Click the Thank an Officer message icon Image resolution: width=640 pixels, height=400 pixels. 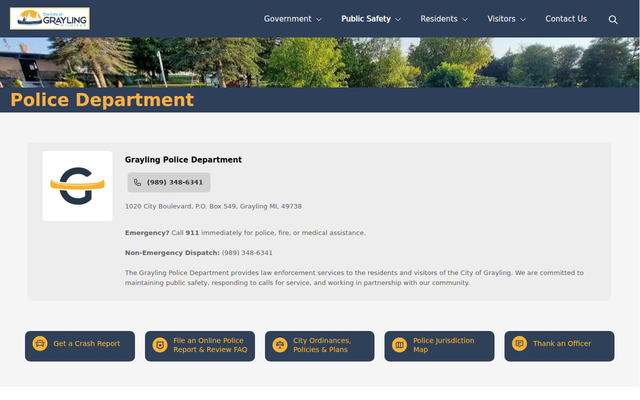tap(519, 343)
